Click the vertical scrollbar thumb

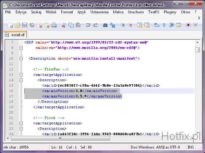point(198,50)
